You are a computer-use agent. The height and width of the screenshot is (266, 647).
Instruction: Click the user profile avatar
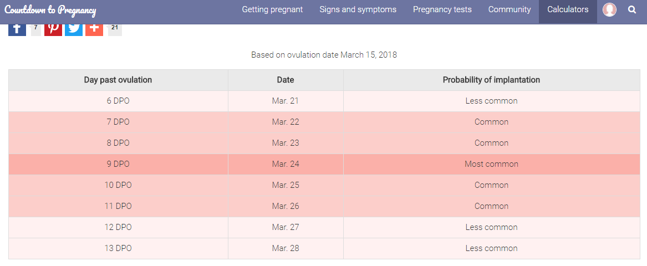pos(609,9)
